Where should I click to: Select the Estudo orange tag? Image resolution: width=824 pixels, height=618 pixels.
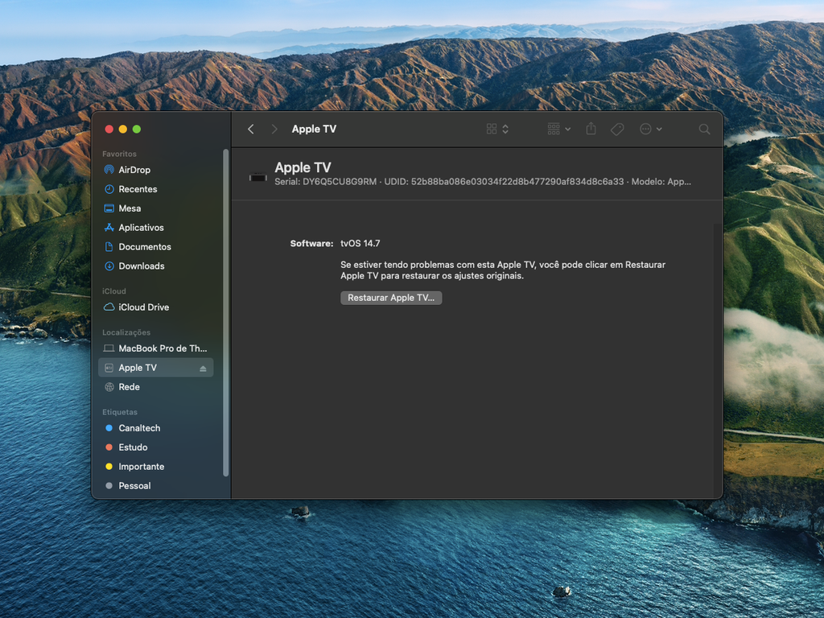tap(155, 447)
